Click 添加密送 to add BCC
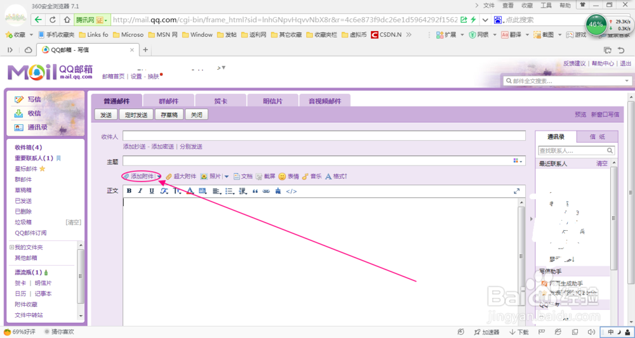 [163, 146]
